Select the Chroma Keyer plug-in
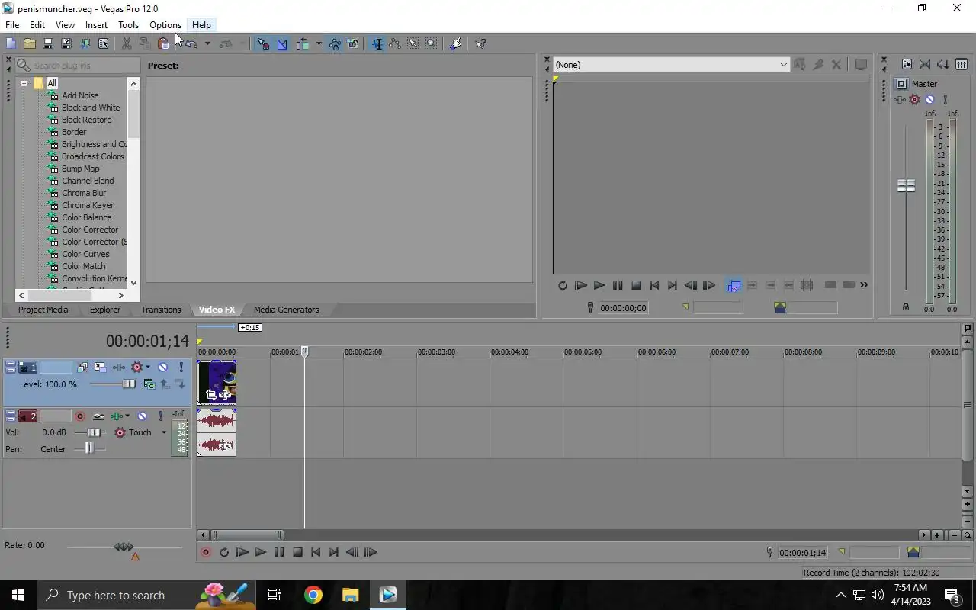The width and height of the screenshot is (976, 610). 88,205
